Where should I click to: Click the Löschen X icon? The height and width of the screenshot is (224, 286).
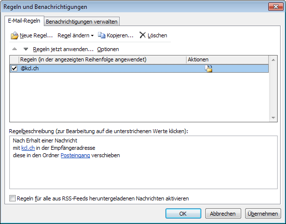coord(142,35)
